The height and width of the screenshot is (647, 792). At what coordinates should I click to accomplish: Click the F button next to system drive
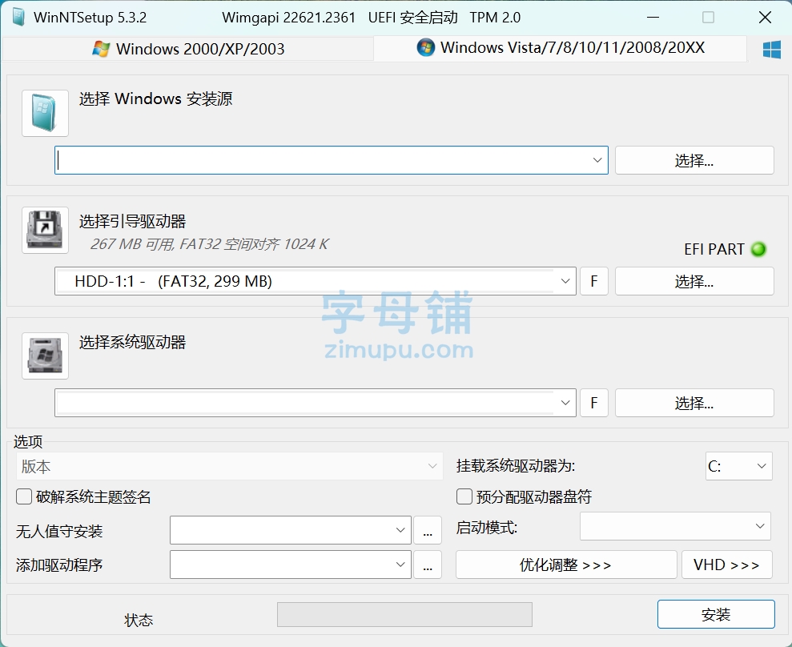[593, 403]
